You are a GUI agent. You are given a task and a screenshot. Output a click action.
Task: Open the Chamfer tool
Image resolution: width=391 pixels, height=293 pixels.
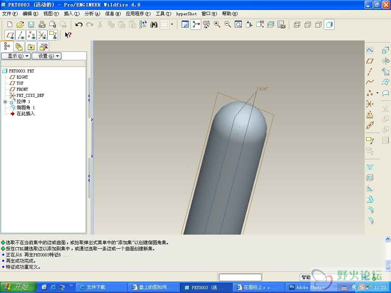tap(370, 221)
